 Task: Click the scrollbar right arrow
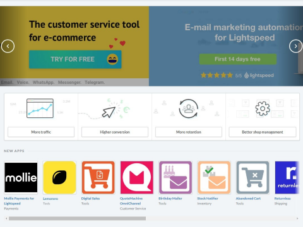point(297,218)
